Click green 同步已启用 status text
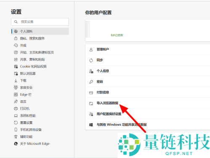Screen dimensions: 210x158 click(x=117, y=35)
